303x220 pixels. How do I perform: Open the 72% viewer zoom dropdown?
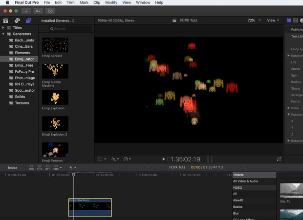(254, 20)
